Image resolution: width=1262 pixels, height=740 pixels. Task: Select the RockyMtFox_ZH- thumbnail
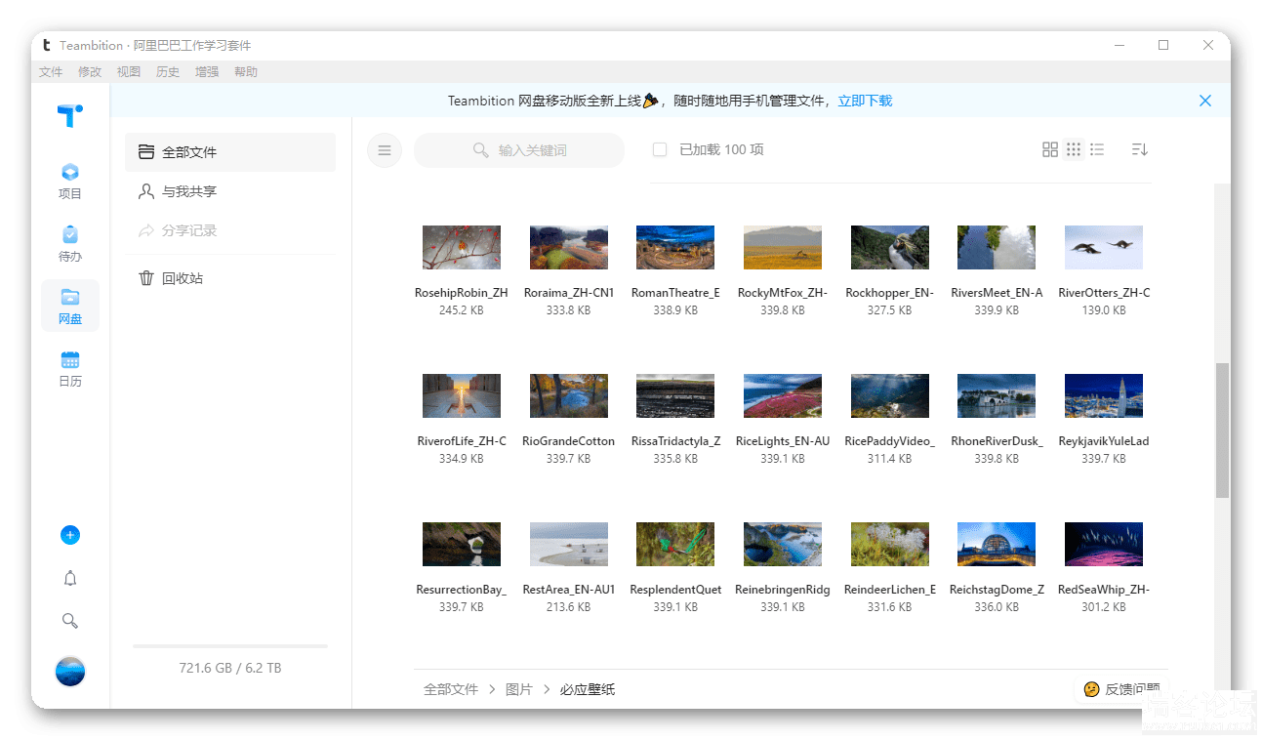(x=783, y=247)
